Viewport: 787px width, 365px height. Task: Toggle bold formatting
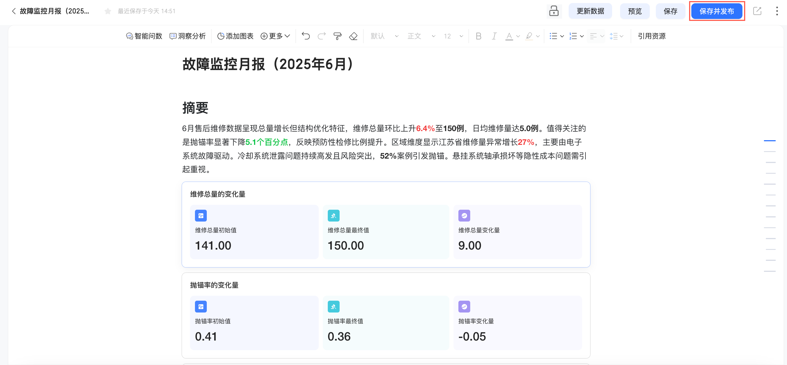click(478, 36)
